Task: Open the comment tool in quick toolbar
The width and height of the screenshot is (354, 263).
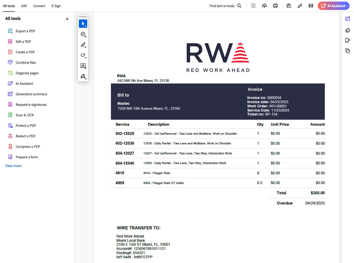Action: pyautogui.click(x=83, y=34)
